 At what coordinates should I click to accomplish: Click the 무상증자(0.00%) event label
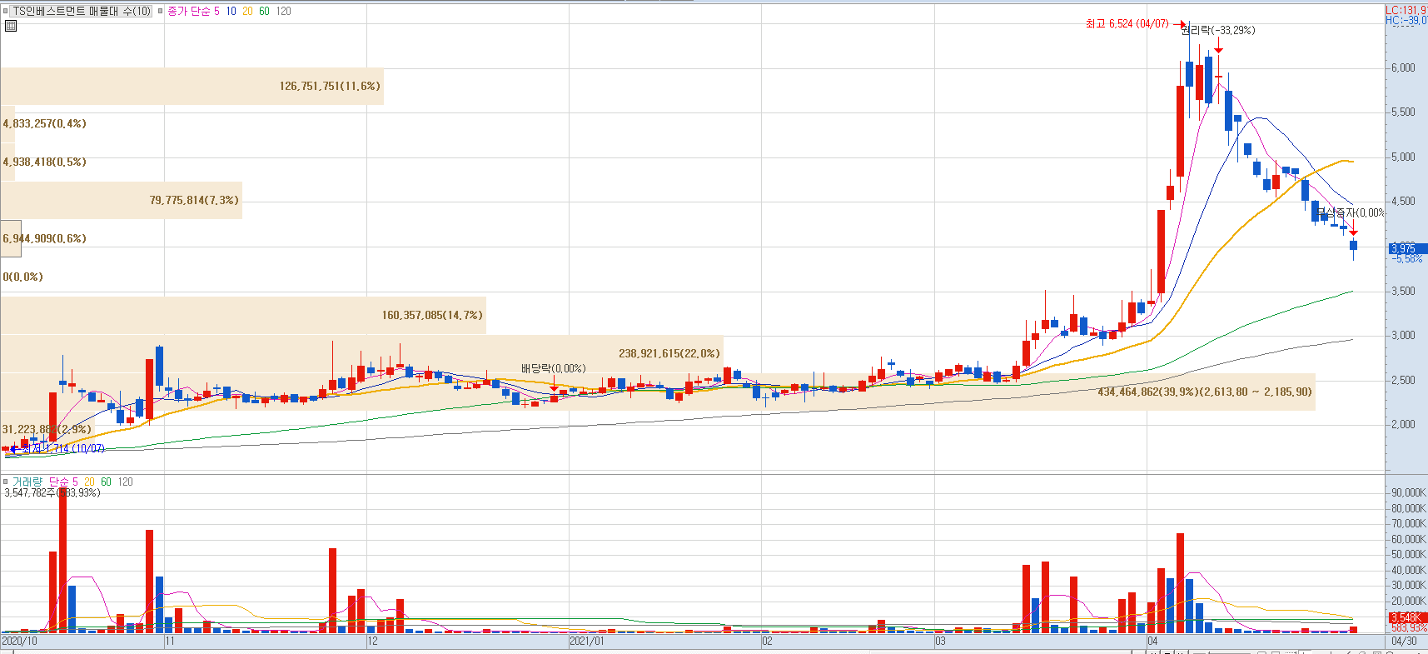[x=1350, y=212]
